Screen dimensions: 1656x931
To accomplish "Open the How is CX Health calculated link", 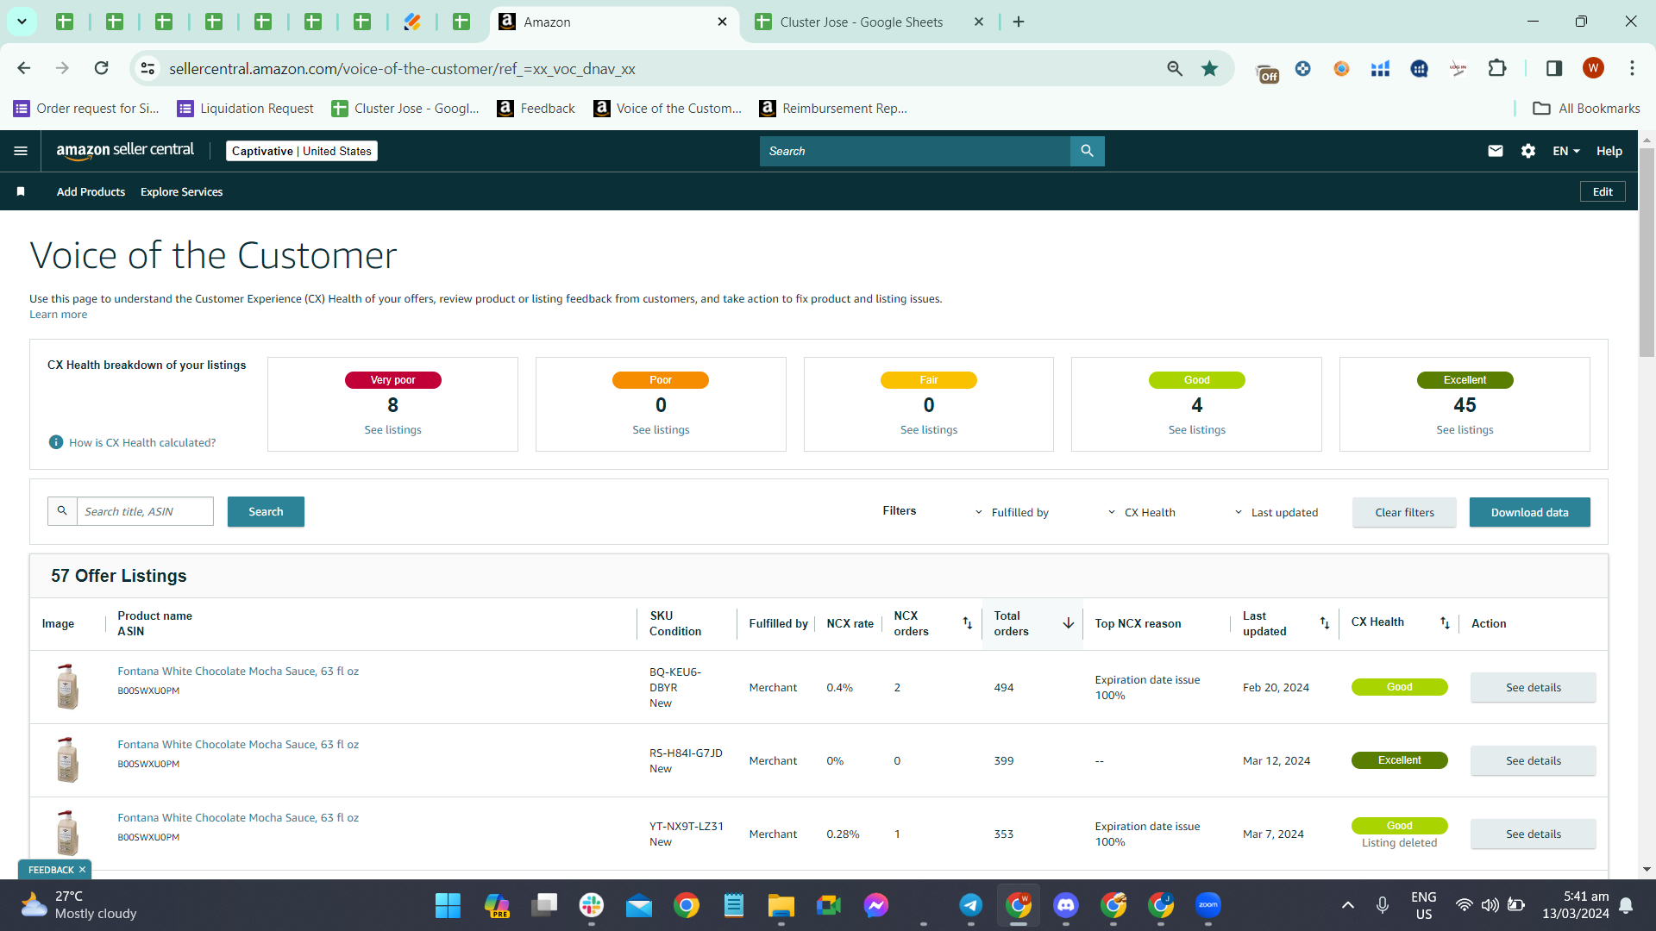I will tap(142, 443).
